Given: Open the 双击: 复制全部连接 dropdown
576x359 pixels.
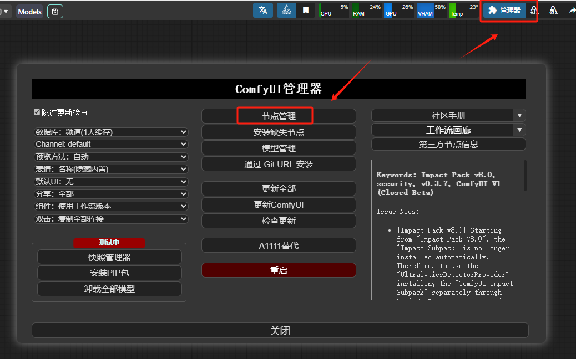Looking at the screenshot, I should pyautogui.click(x=111, y=219).
